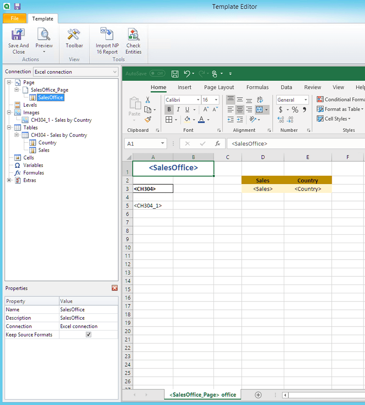Screen dimensions: 365x405
Task: Click the Cell Styles button
Action: pos(334,119)
